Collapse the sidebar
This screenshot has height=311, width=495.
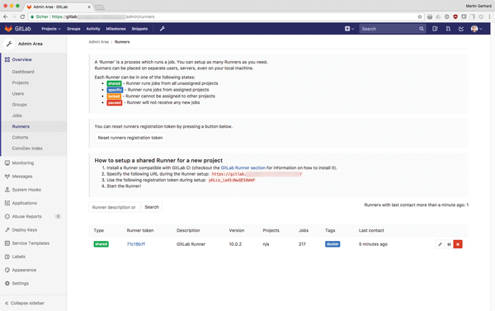pos(25,303)
